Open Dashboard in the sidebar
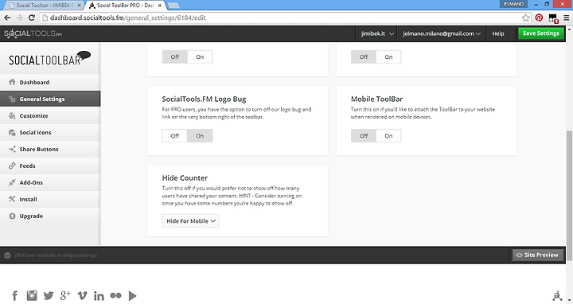573x304 pixels. (50, 82)
